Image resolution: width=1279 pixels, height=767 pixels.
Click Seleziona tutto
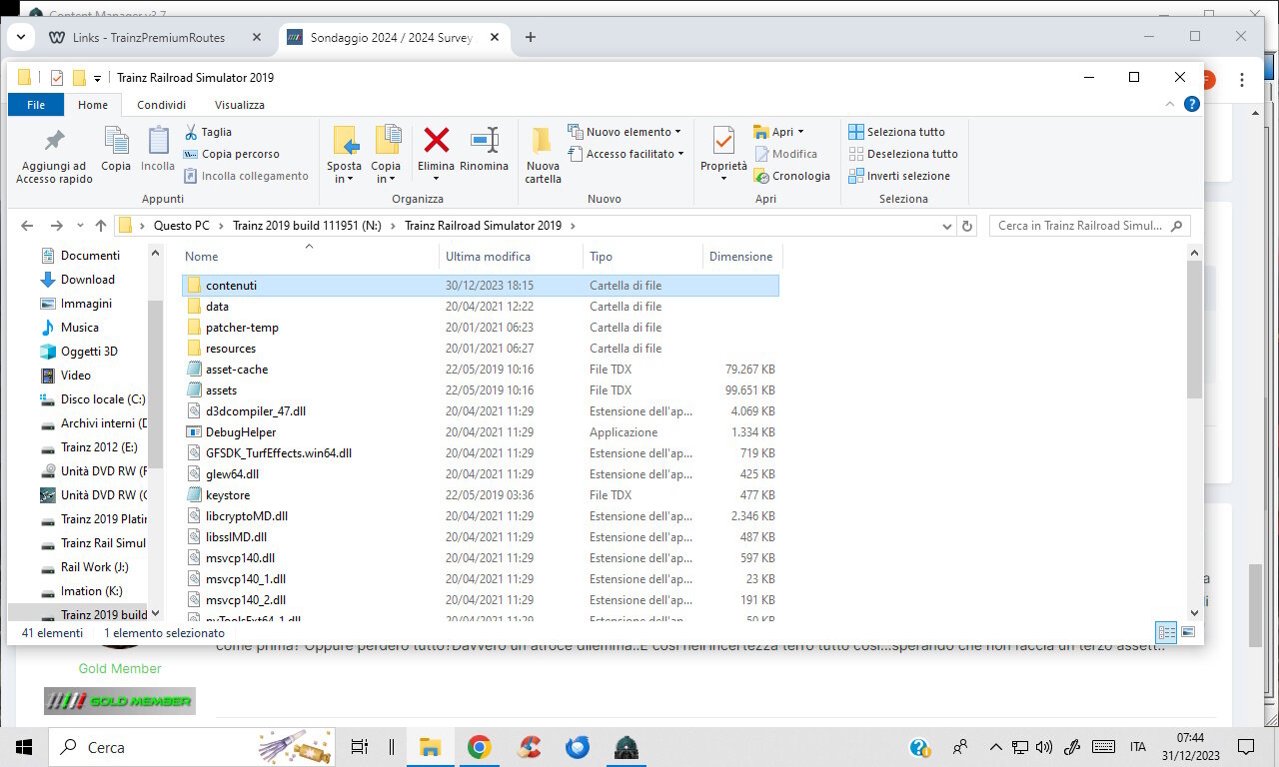click(x=896, y=132)
